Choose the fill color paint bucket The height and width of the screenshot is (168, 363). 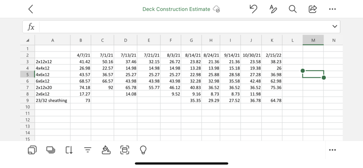pyautogui.click(x=106, y=149)
